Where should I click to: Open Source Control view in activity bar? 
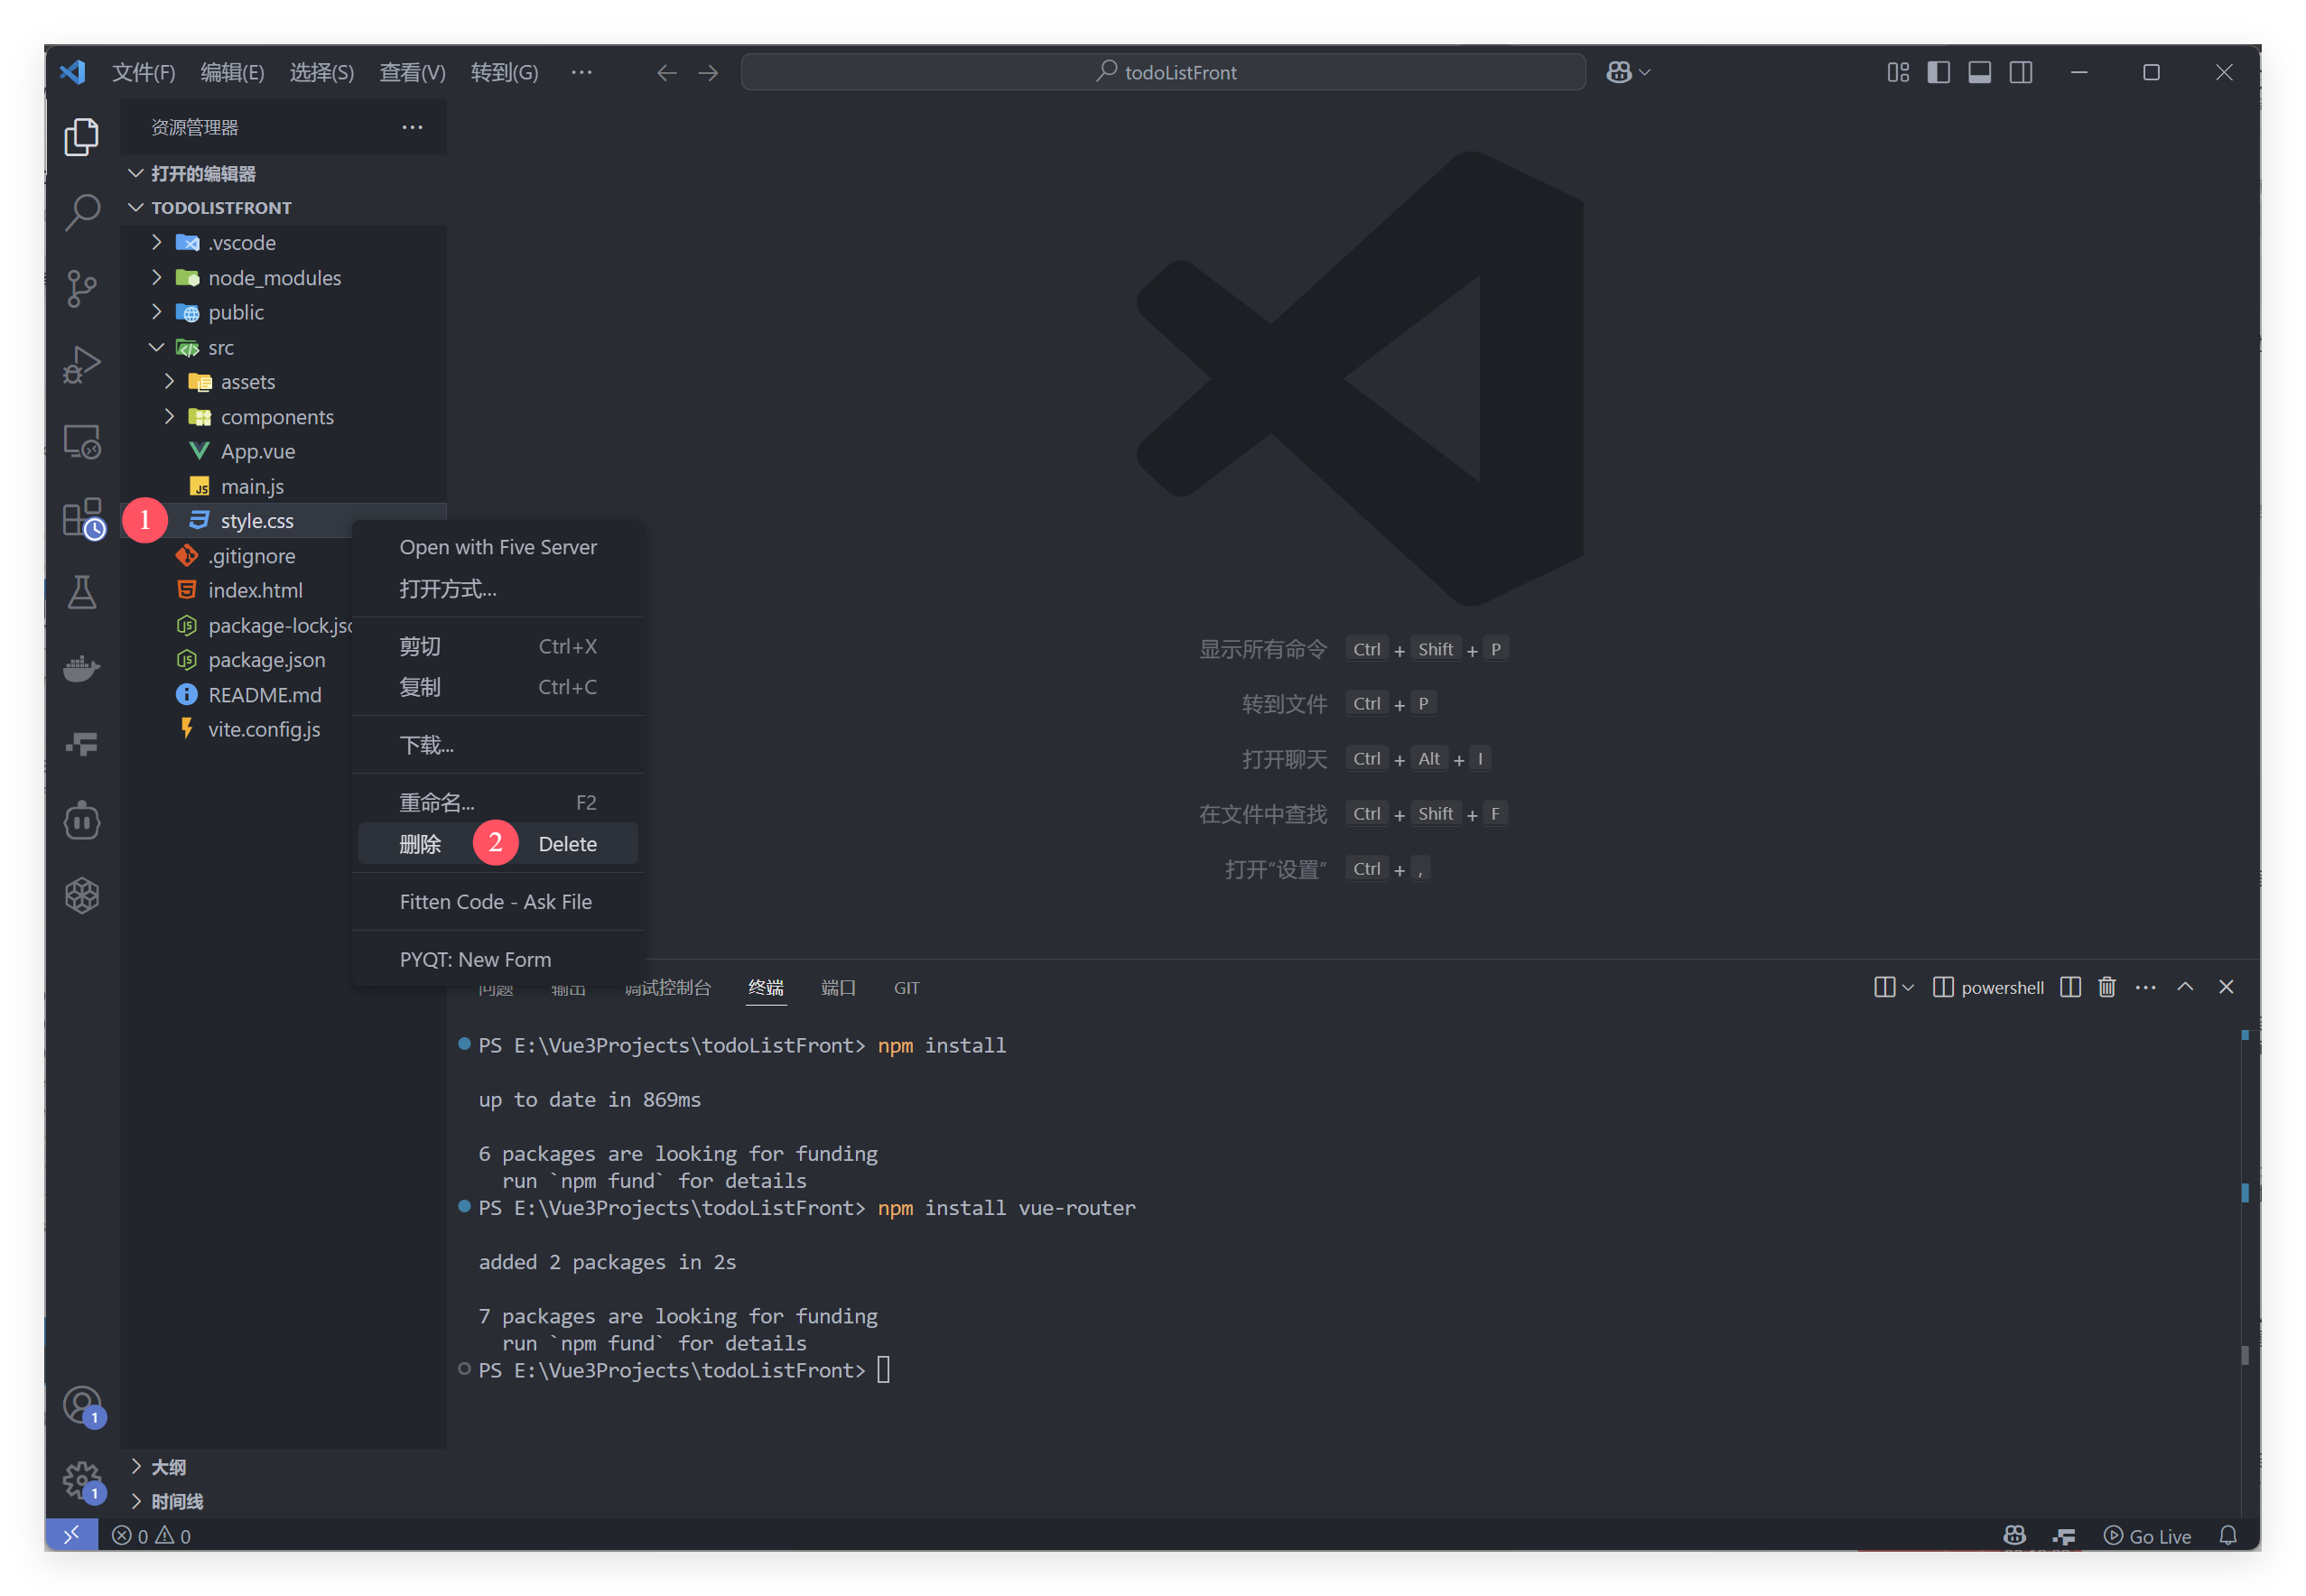(x=82, y=288)
